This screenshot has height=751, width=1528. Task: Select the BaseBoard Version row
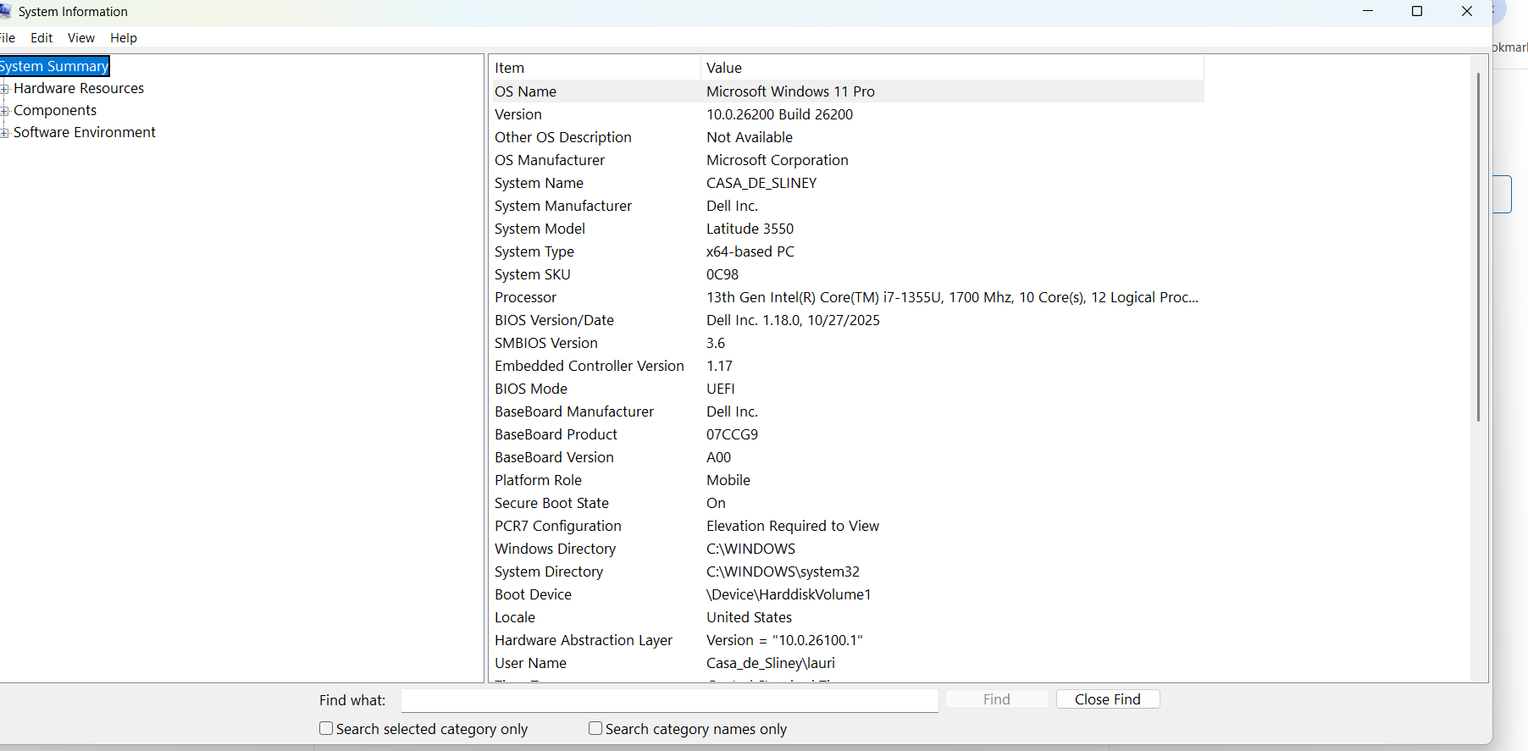847,457
